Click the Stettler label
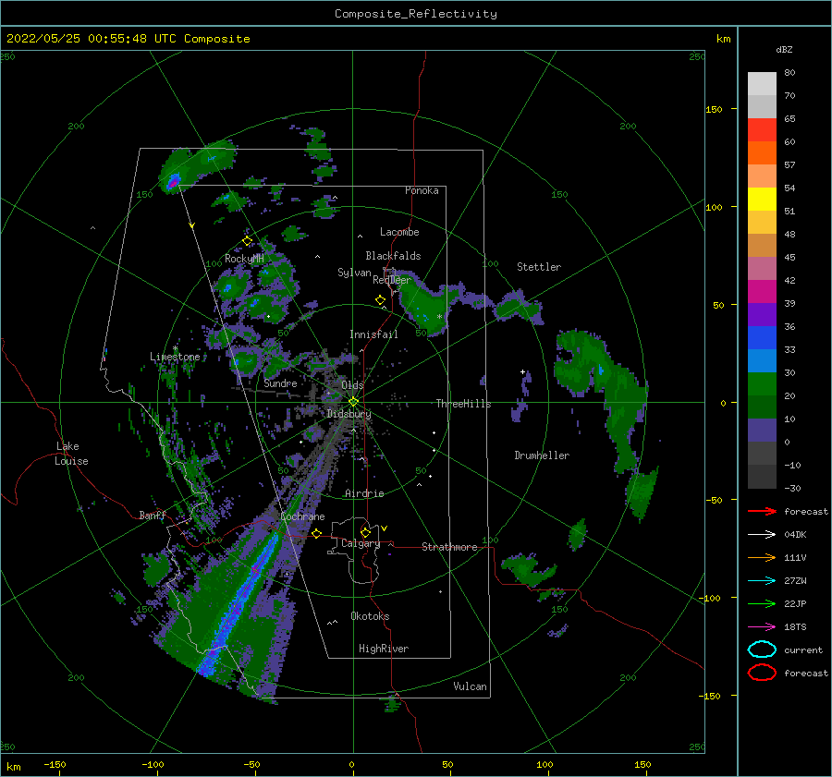The height and width of the screenshot is (777, 832). point(539,267)
